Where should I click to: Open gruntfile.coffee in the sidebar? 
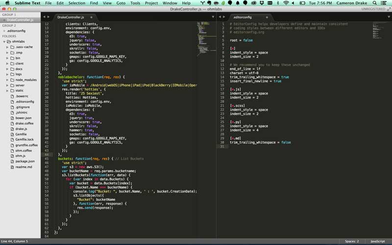(26, 145)
